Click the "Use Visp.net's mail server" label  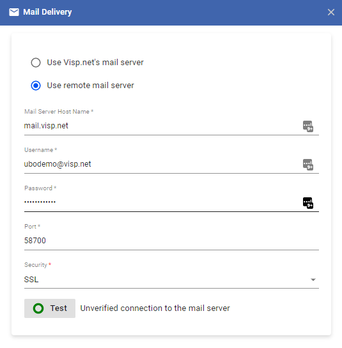95,63
